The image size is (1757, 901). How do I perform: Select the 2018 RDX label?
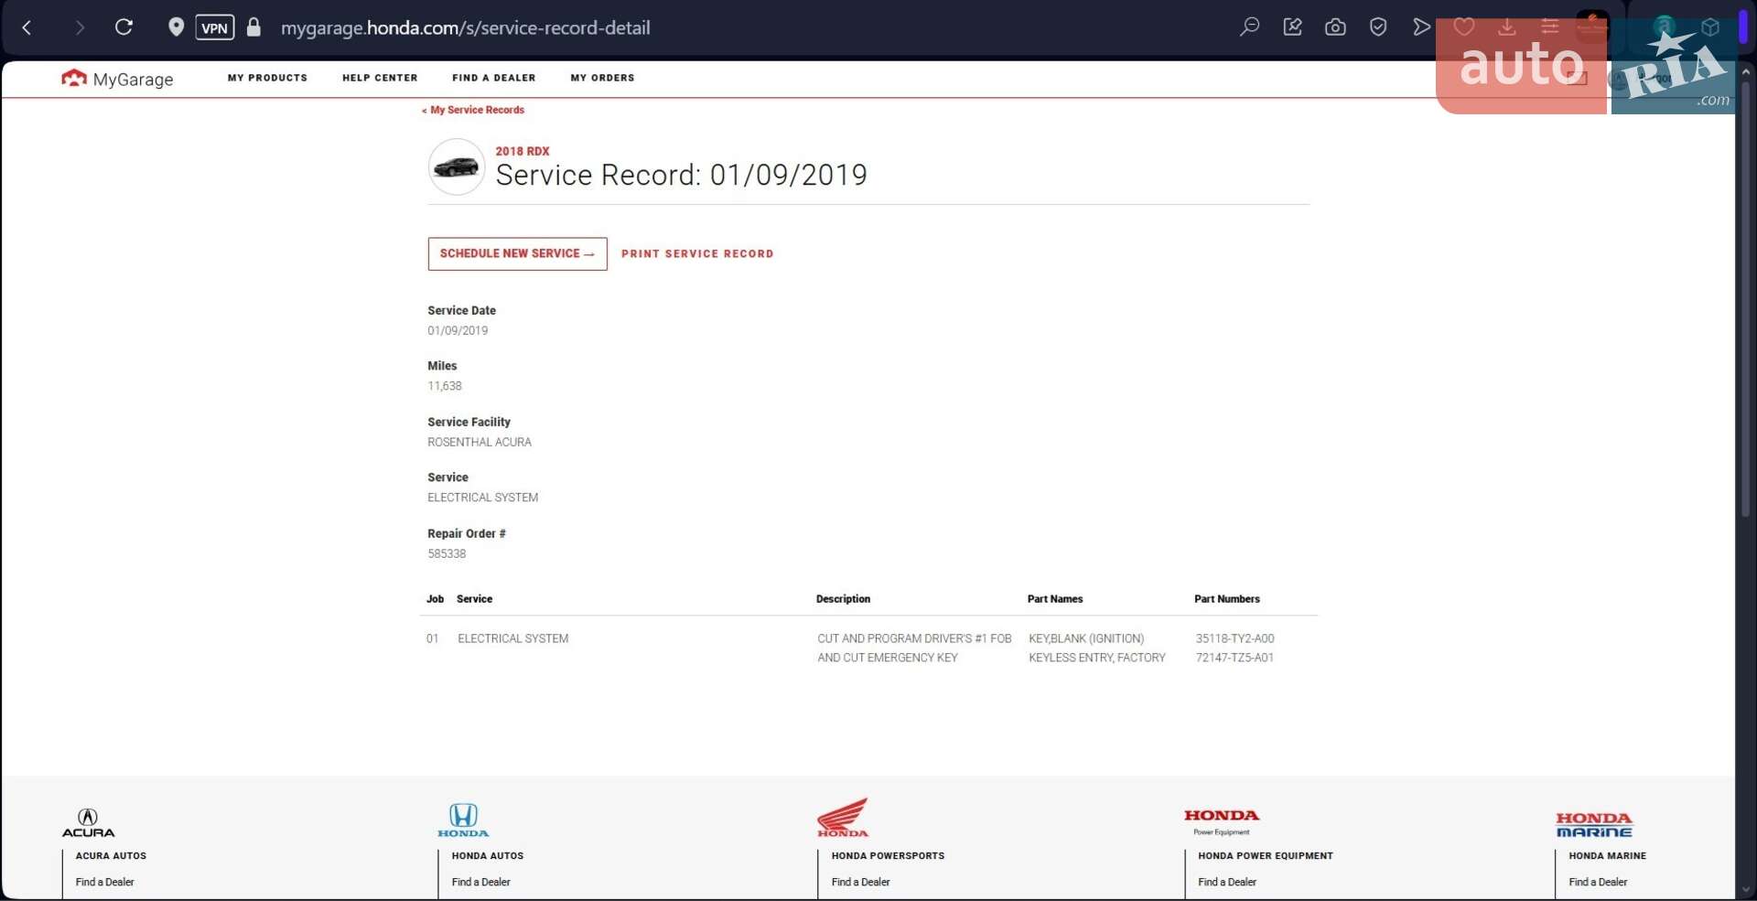tap(523, 152)
